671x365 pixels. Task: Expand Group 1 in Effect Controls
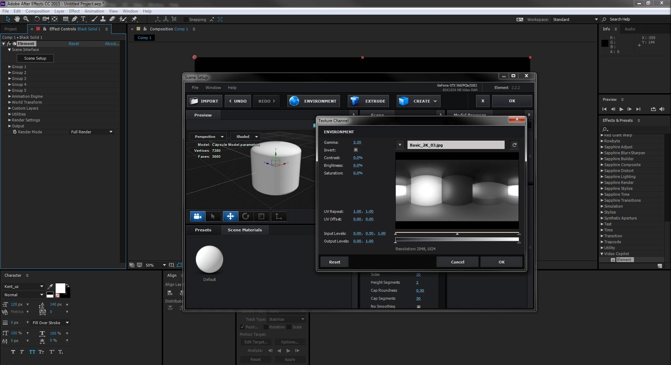pyautogui.click(x=10, y=67)
